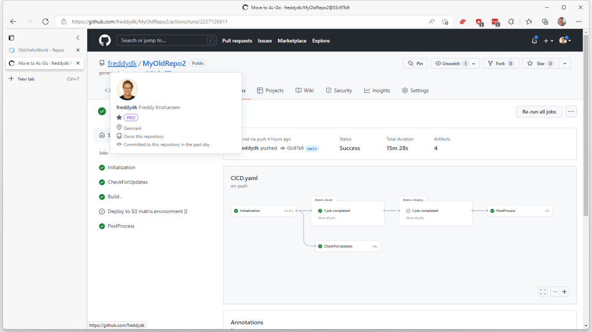Open Marketplace in top nav
The height and width of the screenshot is (332, 592).
292,41
